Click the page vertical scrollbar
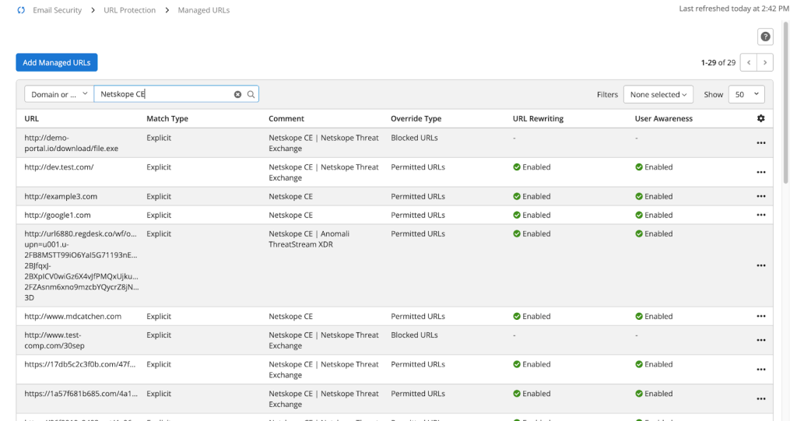Image resolution: width=797 pixels, height=421 pixels. (786, 102)
